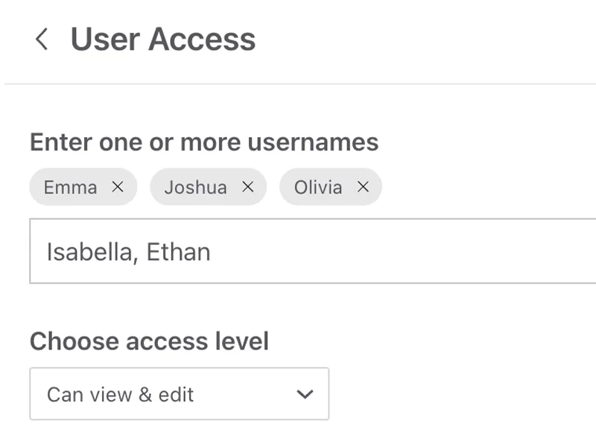Click the X icon inside the Emma chip
Screen dimensions: 596x447
[x=117, y=187]
